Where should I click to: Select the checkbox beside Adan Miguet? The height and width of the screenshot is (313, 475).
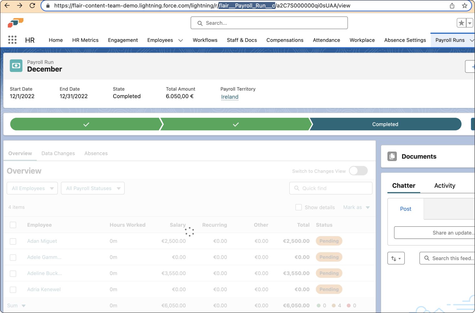(13, 241)
